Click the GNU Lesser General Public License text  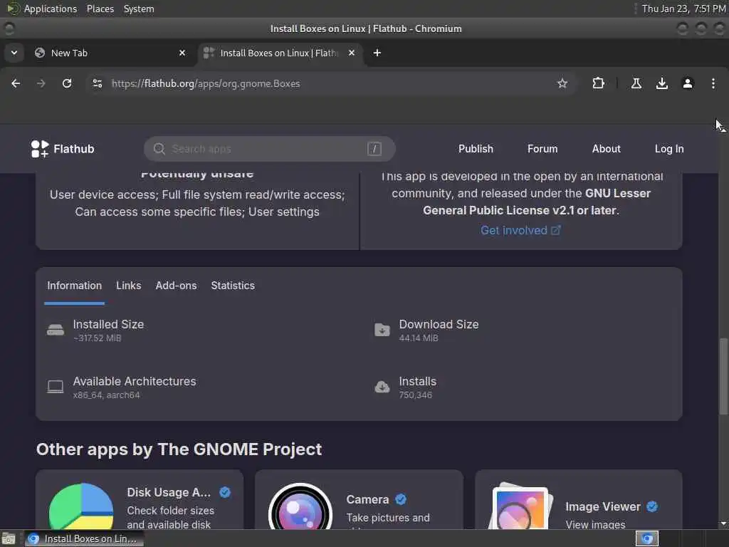(x=537, y=202)
